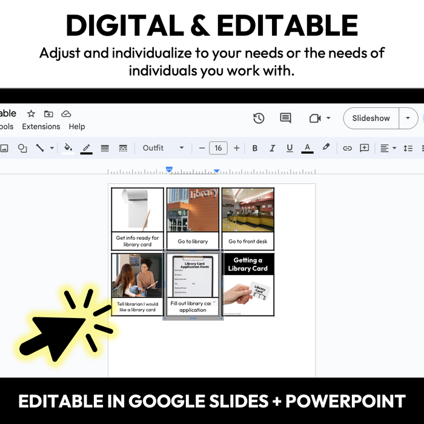424x424 pixels.
Task: Star the presentation with the star icon
Action: (31, 114)
